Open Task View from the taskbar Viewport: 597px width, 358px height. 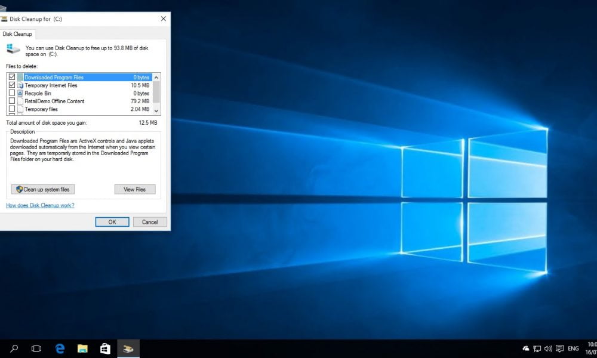[36, 348]
